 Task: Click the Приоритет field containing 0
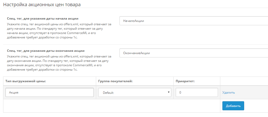point(197,93)
